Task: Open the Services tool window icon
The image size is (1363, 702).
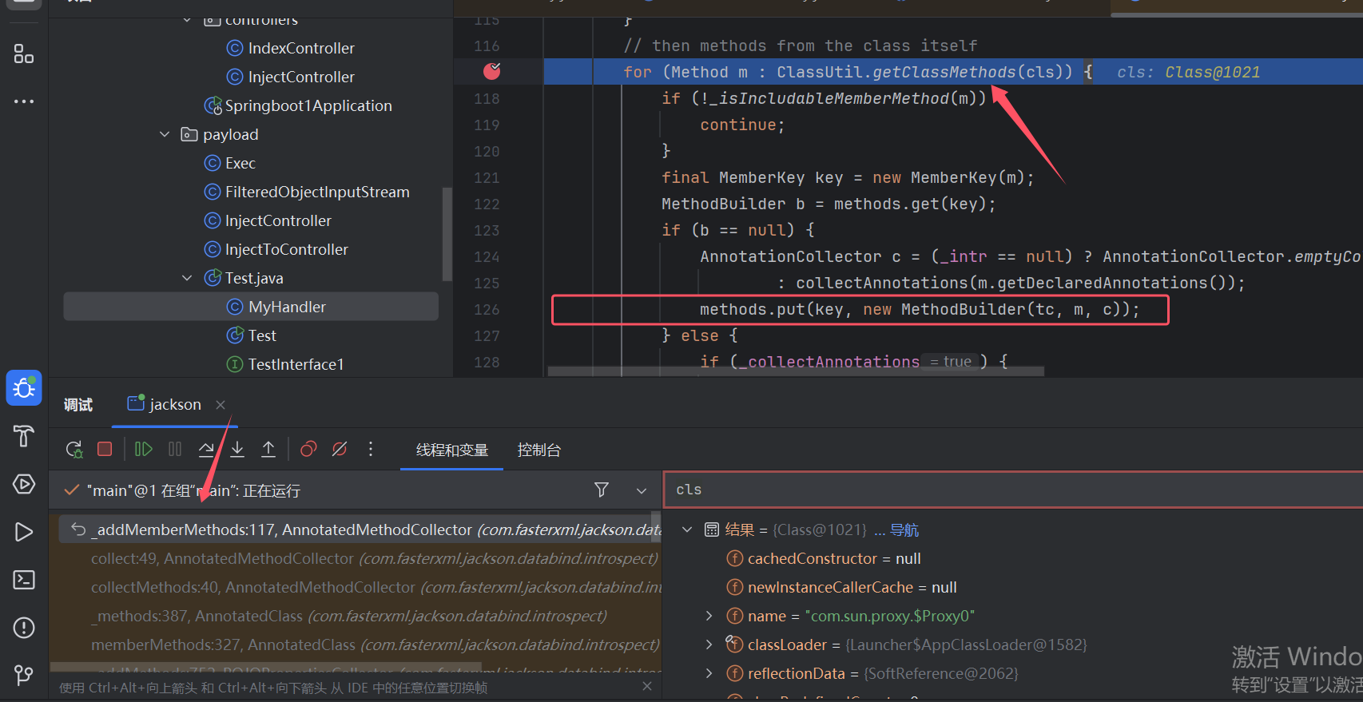Action: pyautogui.click(x=24, y=484)
